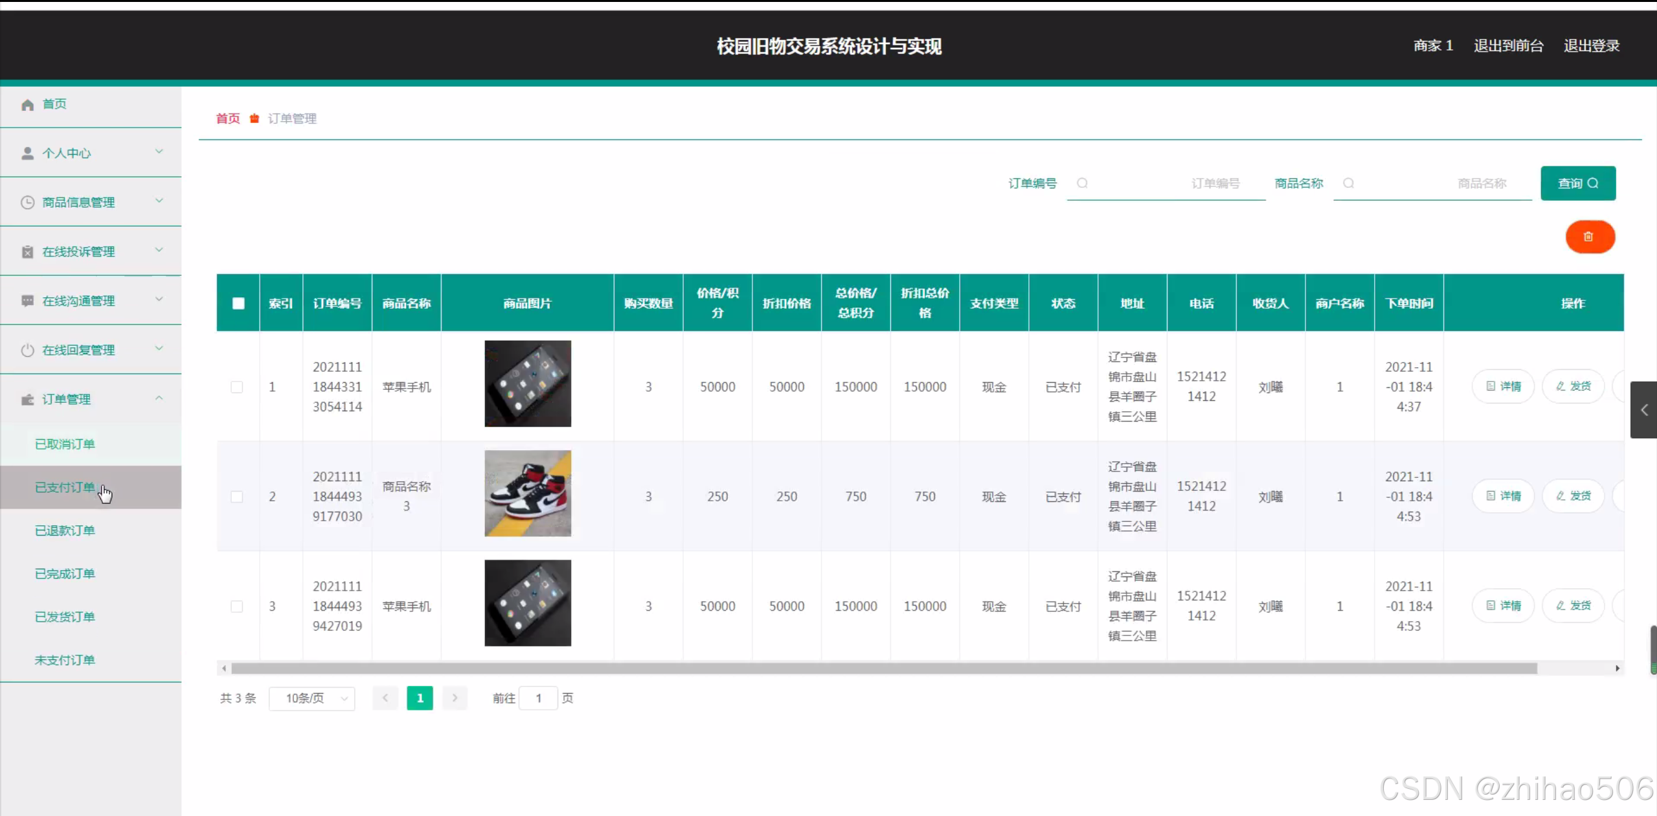The height and width of the screenshot is (816, 1657).
Task: Click the 查询 search button
Action: pos(1577,183)
